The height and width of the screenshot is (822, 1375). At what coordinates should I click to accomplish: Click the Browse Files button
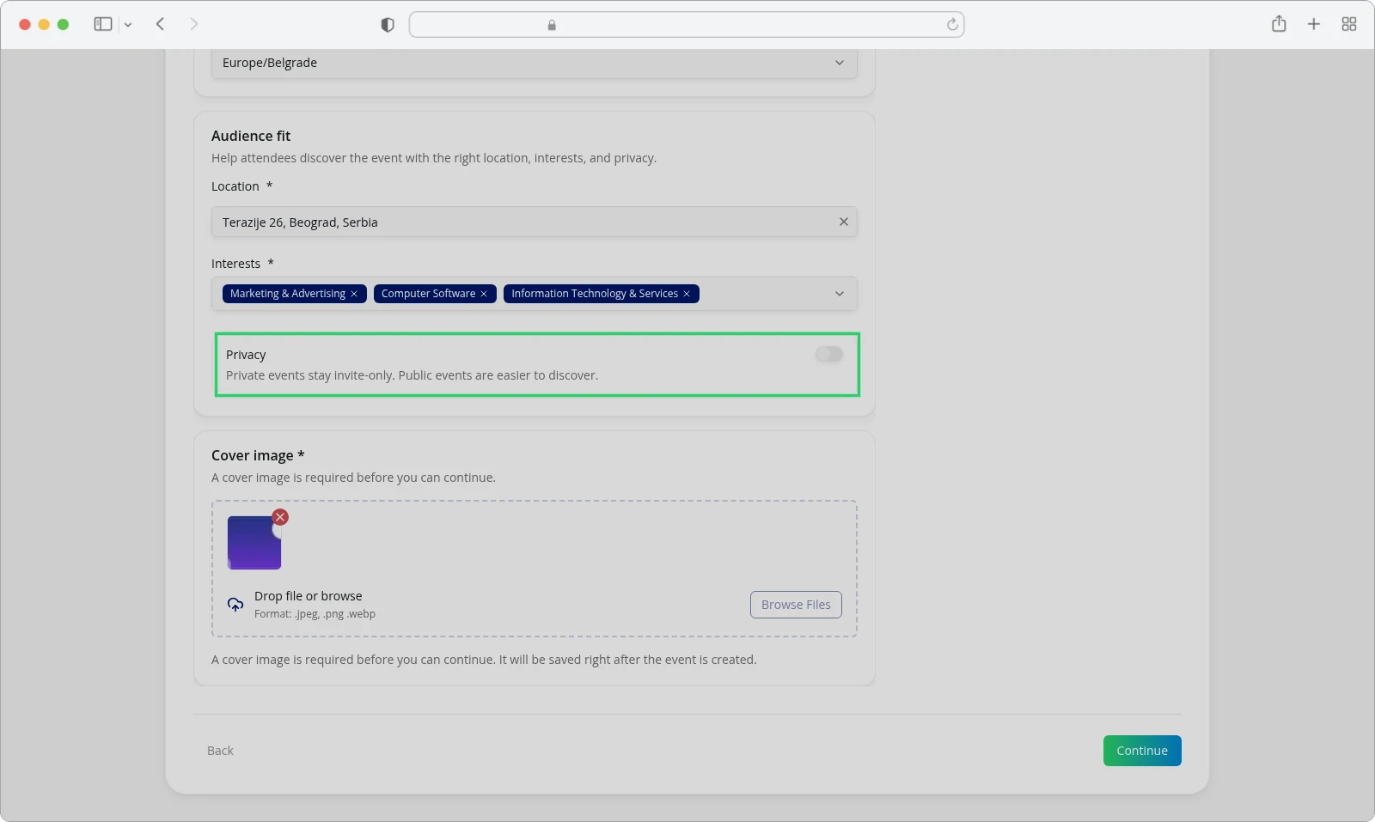(796, 605)
